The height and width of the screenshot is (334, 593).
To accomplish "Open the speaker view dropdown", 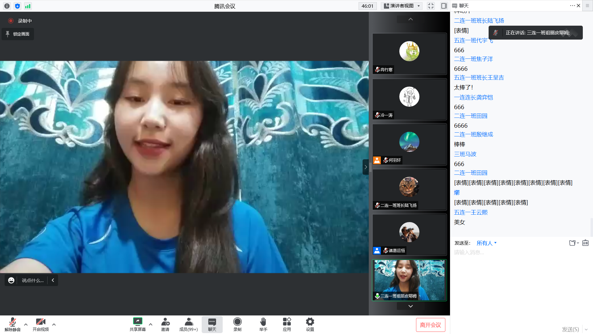I will pyautogui.click(x=402, y=6).
